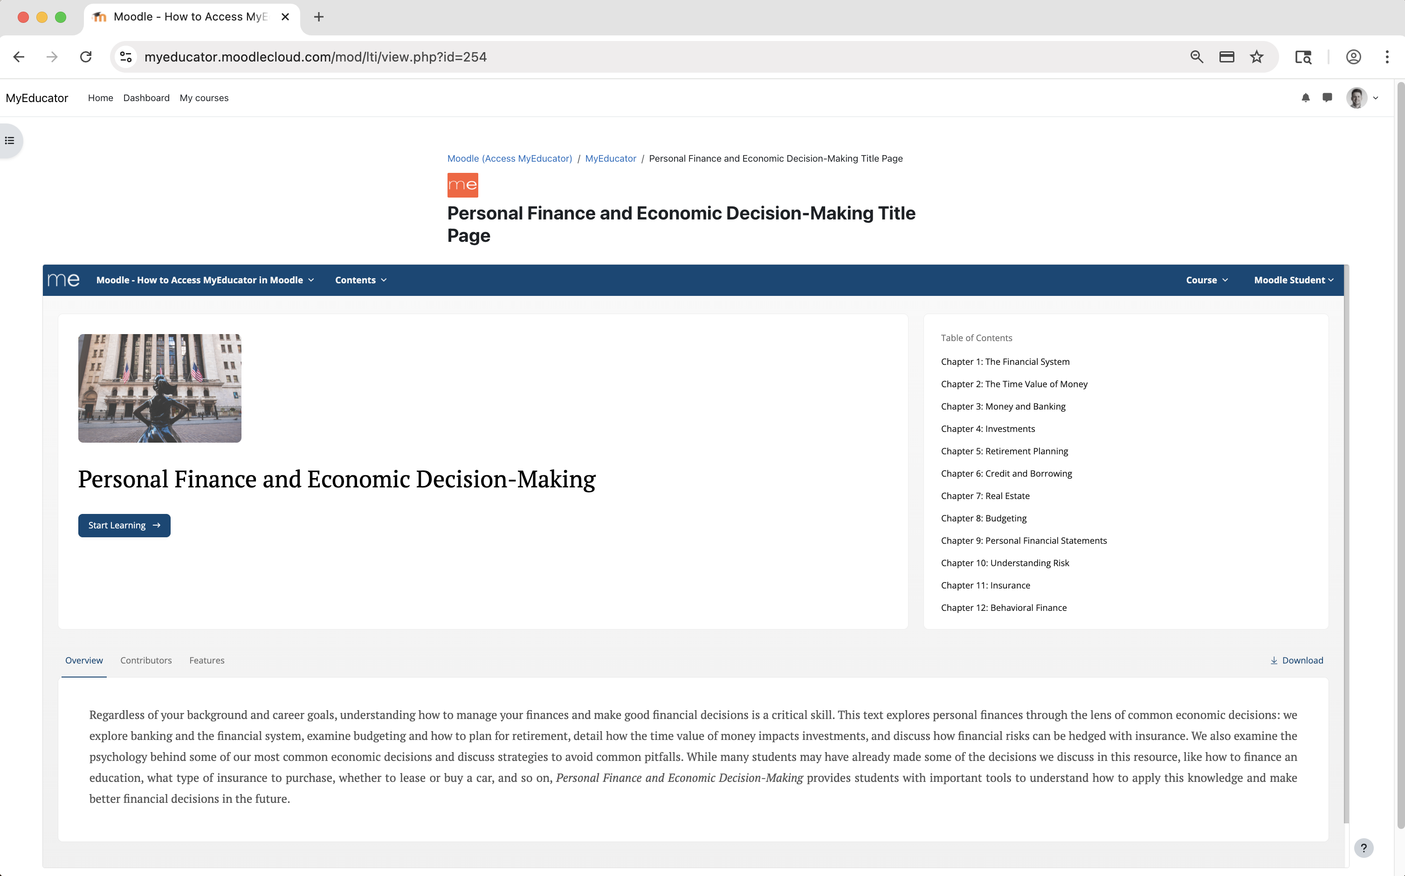Click the Start Learning button
This screenshot has height=876, width=1405.
click(124, 526)
